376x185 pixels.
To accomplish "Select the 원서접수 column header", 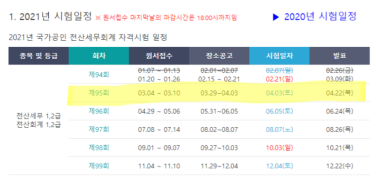I will tap(159, 56).
